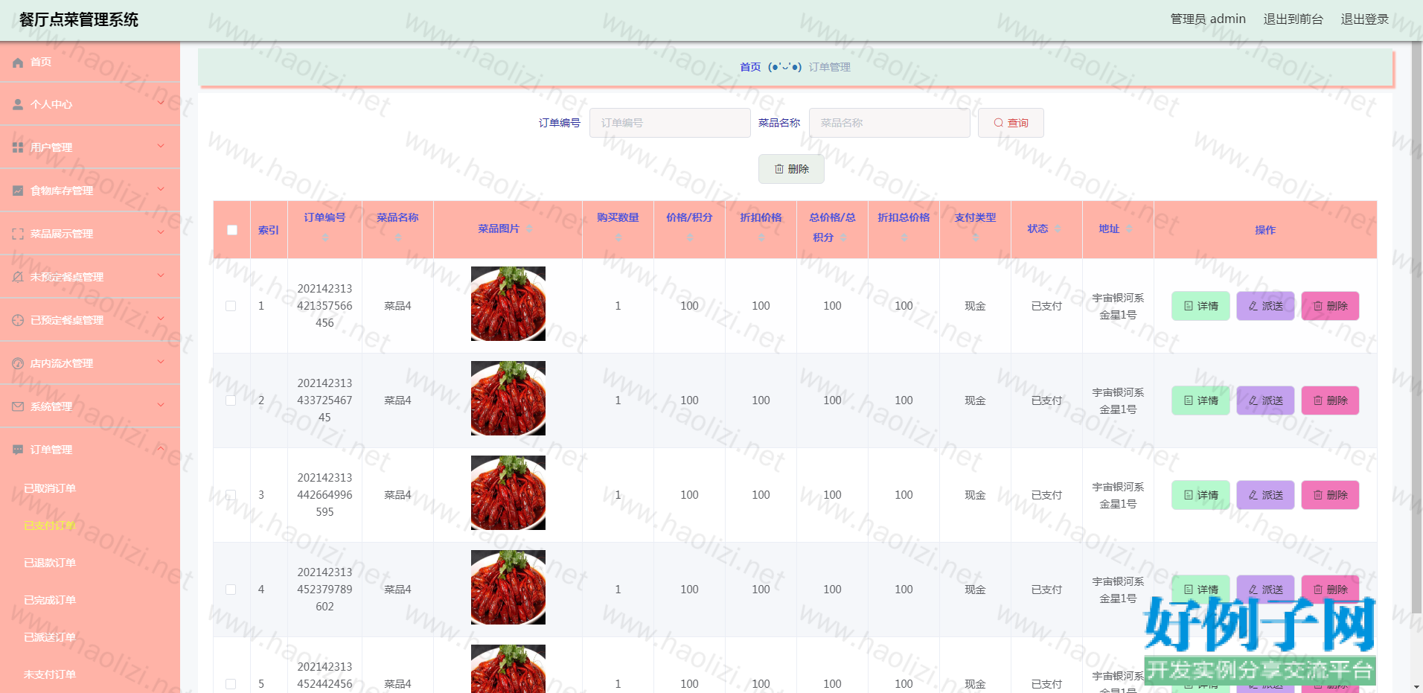Click the chat icon beside 订单管理

click(18, 450)
